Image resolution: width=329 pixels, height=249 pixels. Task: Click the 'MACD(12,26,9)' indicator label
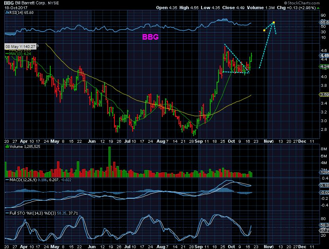[23, 180]
